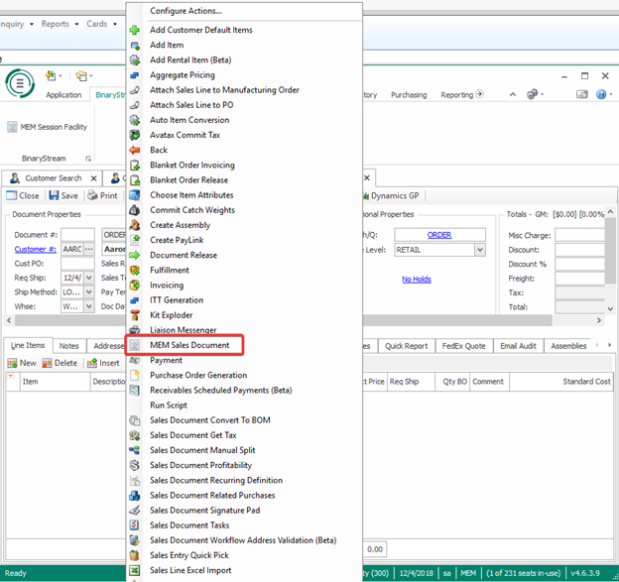Click the No Holds link
The height and width of the screenshot is (582, 619).
[416, 280]
